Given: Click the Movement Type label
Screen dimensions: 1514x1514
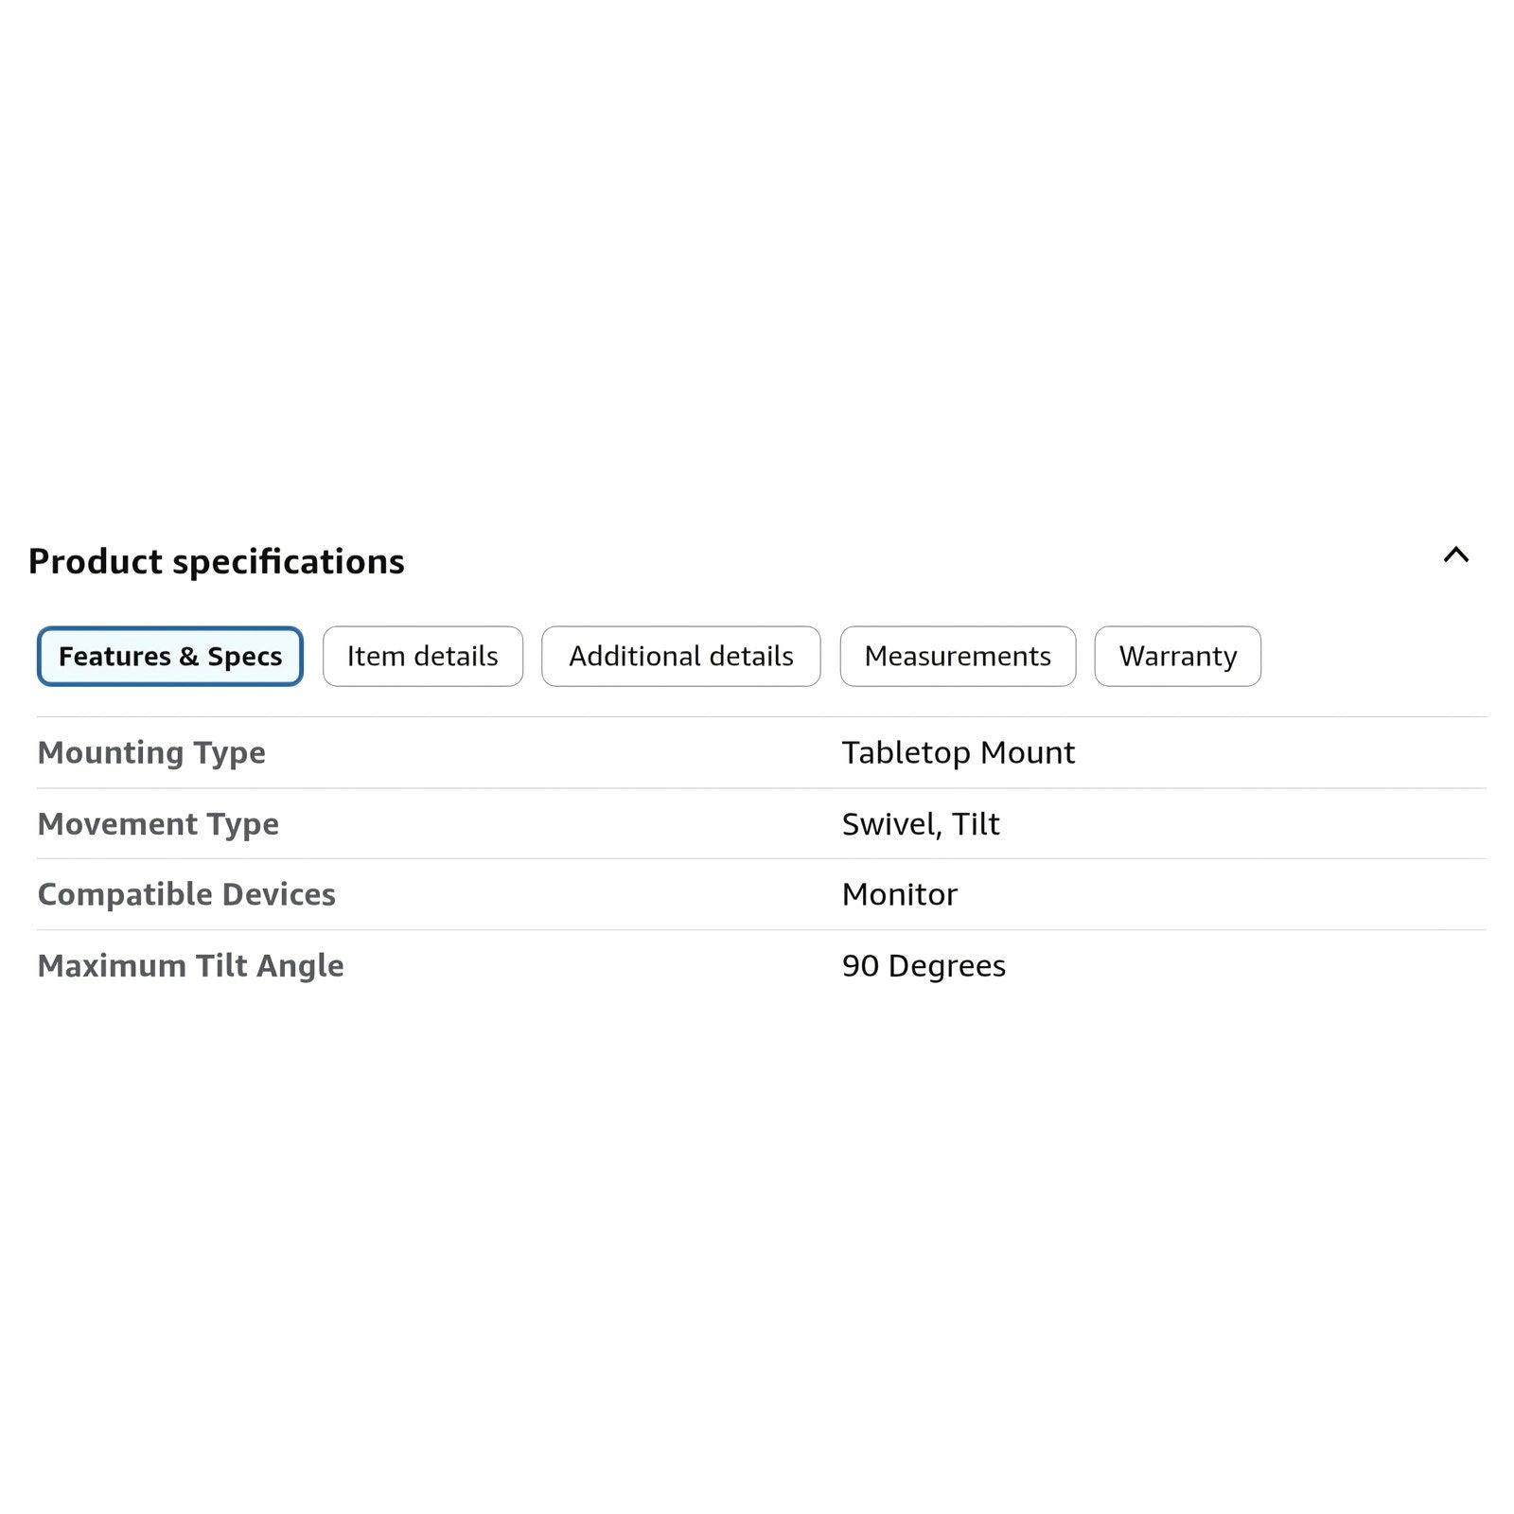Looking at the screenshot, I should (158, 824).
